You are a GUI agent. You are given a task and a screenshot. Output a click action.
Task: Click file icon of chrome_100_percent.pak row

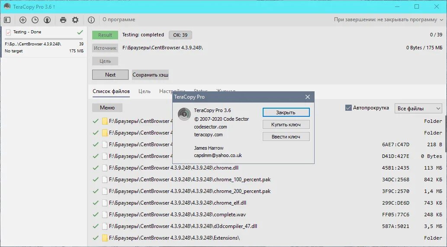[x=105, y=180]
